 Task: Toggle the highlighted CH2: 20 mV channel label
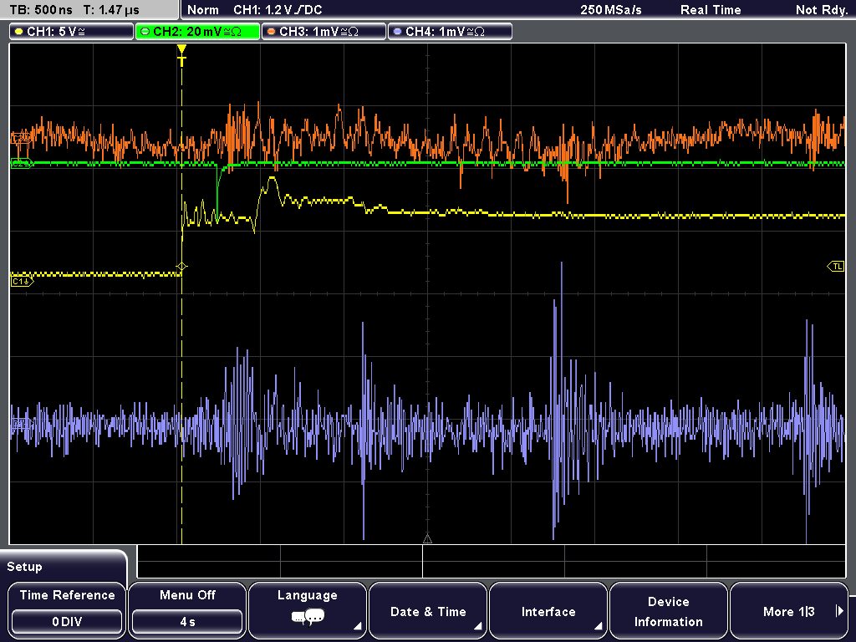tap(197, 32)
